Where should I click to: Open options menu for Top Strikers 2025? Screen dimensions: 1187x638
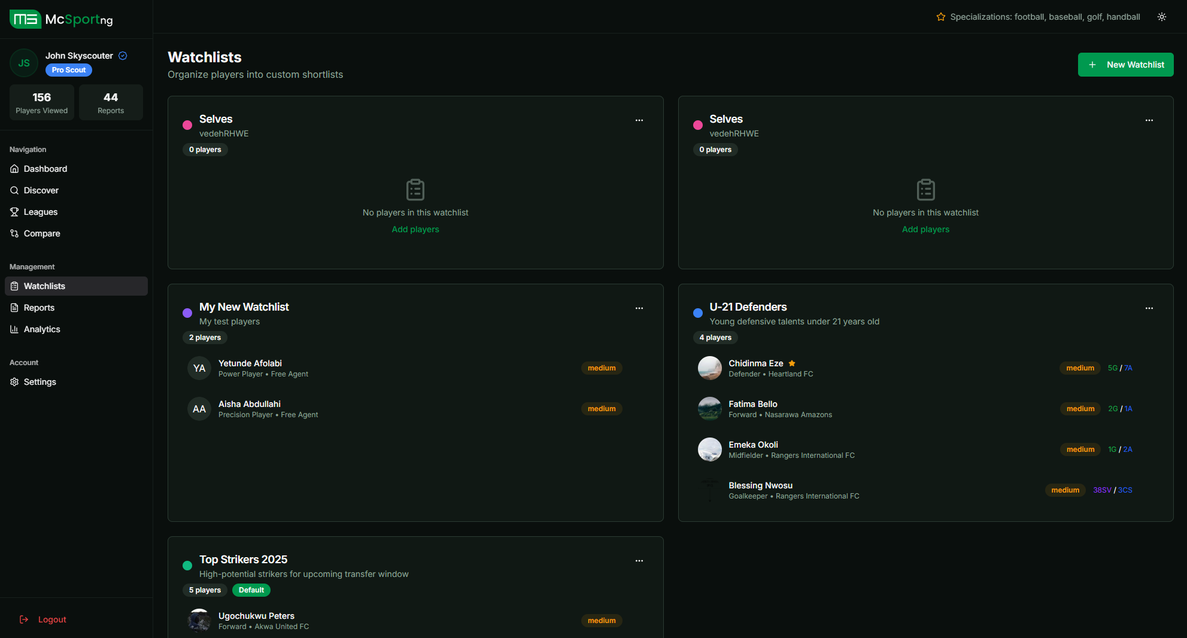pyautogui.click(x=639, y=561)
